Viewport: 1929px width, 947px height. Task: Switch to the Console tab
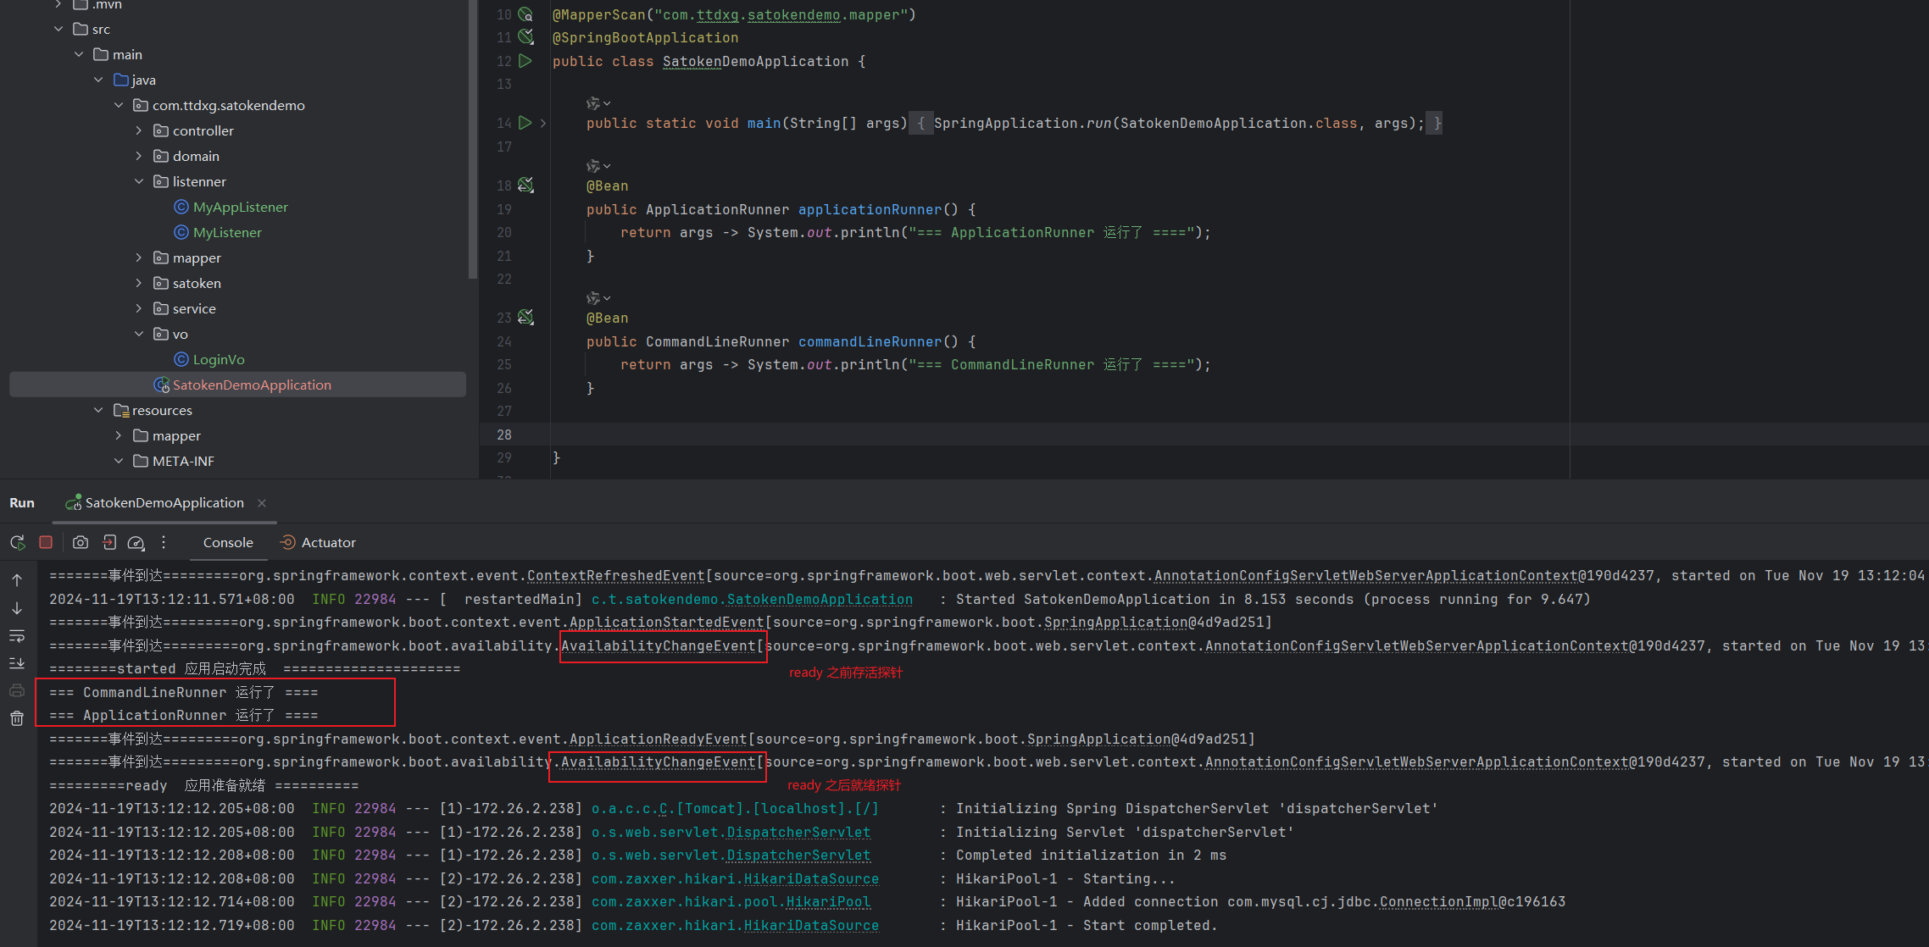[228, 542]
